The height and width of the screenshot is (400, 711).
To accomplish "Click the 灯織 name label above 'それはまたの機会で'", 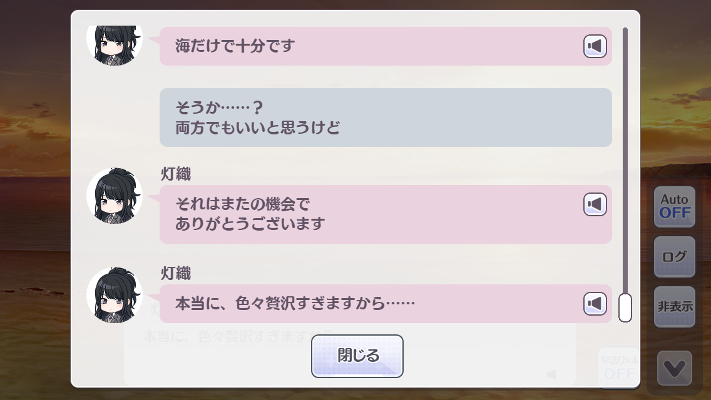I will tap(176, 174).
